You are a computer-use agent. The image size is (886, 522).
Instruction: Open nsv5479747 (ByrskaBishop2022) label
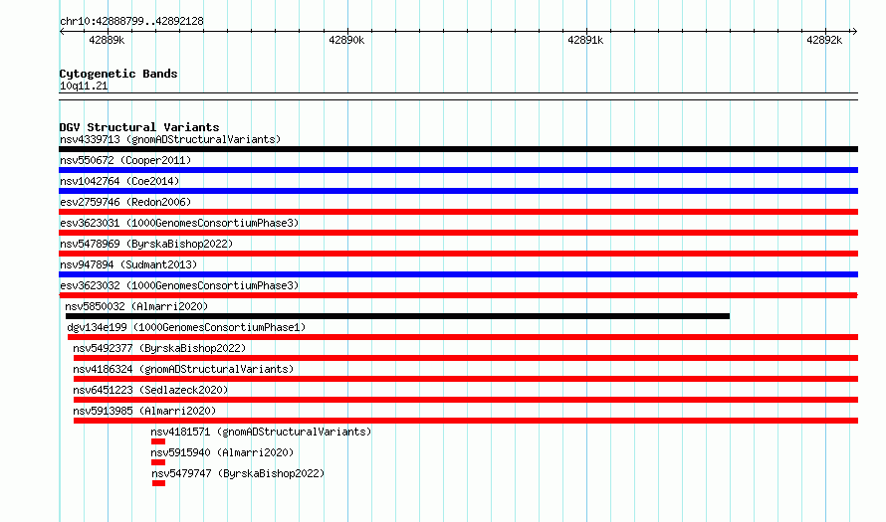(x=237, y=473)
